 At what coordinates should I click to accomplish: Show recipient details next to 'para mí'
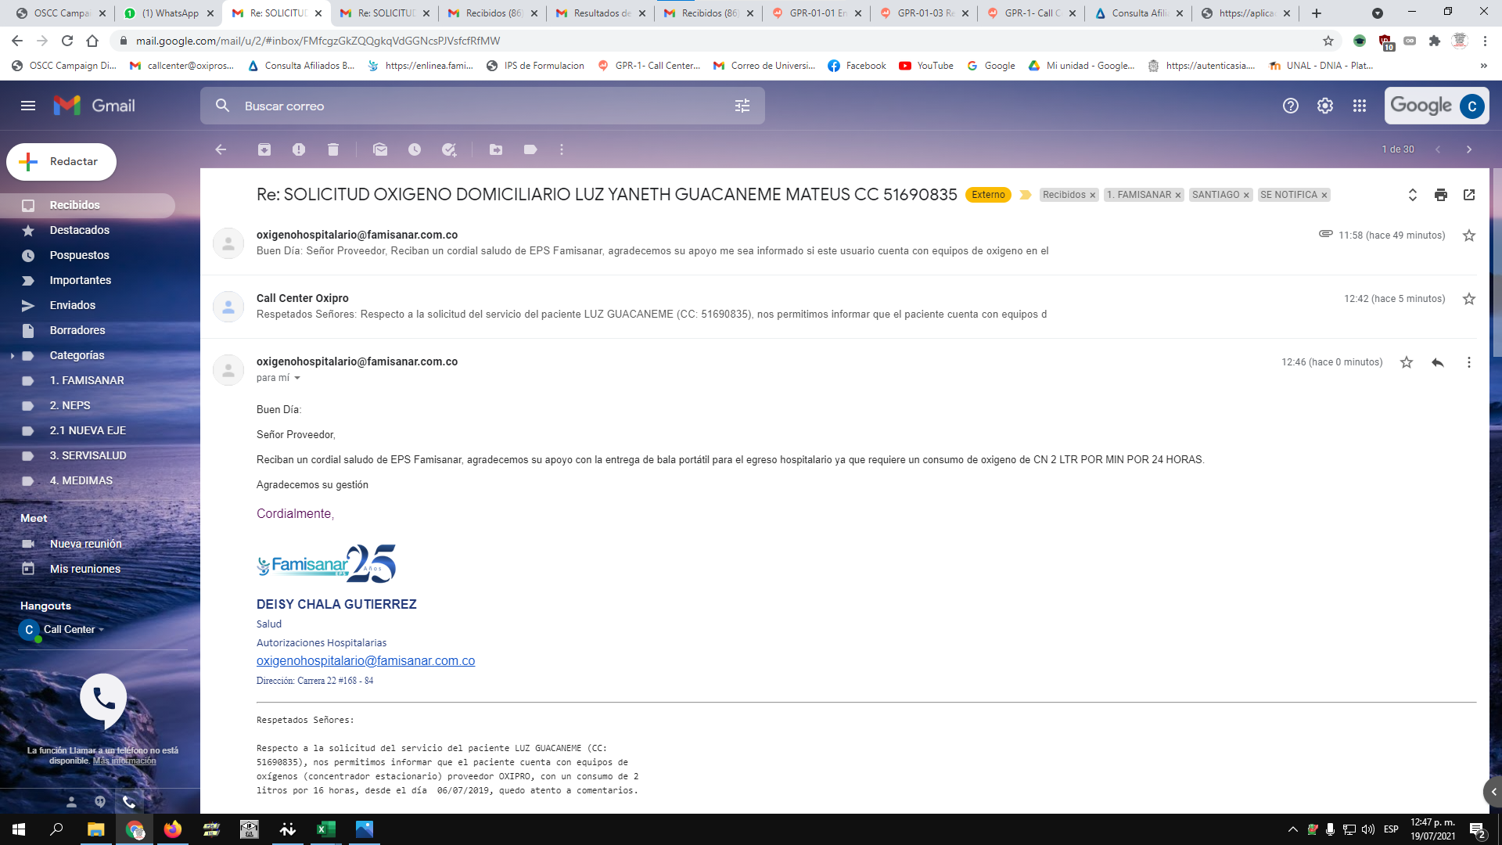click(297, 378)
